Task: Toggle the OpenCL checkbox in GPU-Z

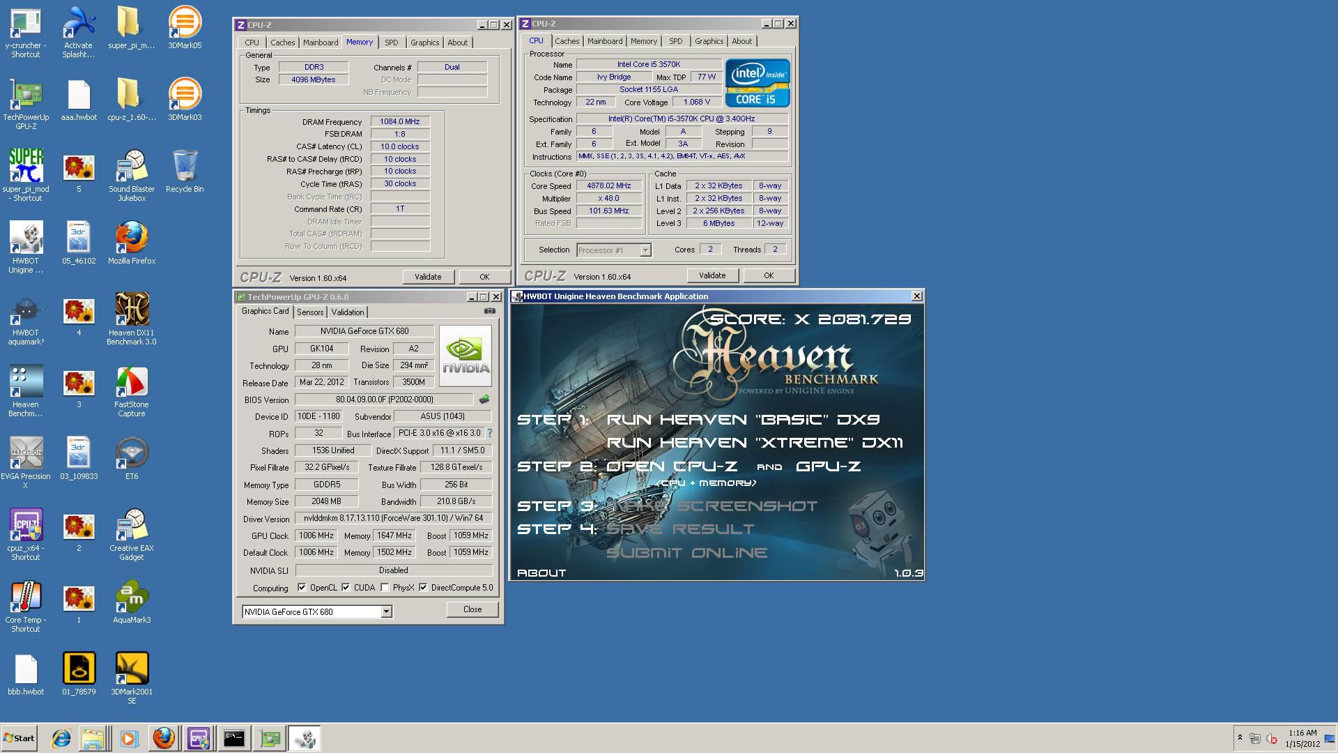Action: [x=302, y=587]
